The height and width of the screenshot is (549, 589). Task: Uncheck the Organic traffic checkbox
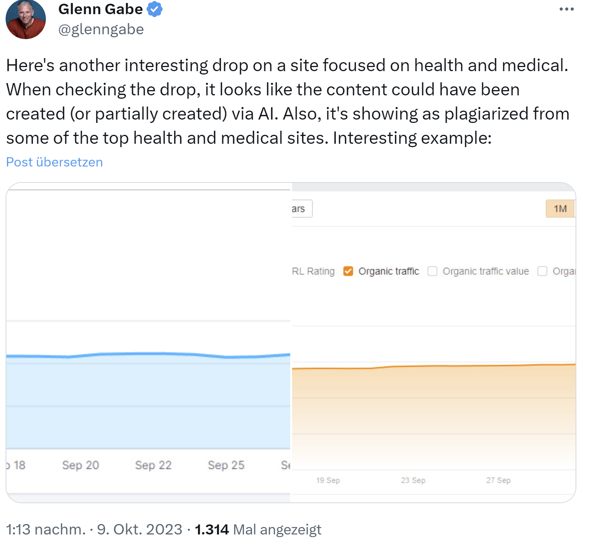tap(348, 271)
